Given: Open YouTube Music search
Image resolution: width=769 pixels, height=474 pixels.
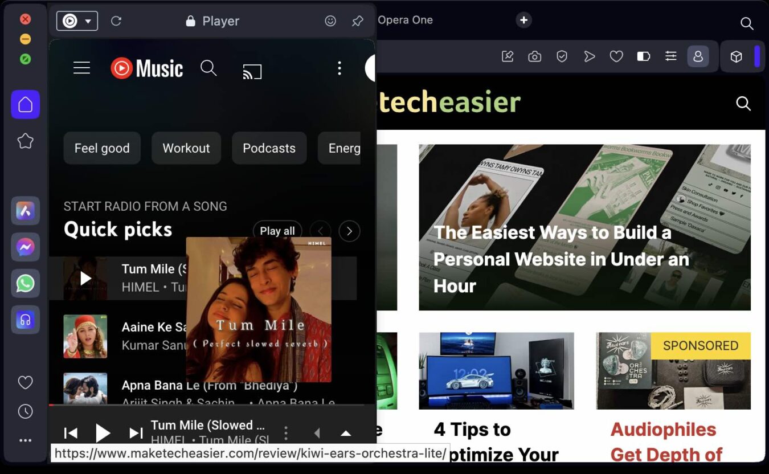Looking at the screenshot, I should (x=208, y=68).
